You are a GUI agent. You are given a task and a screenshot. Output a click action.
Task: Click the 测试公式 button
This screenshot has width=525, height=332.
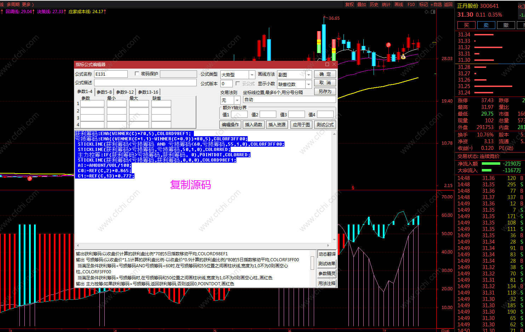(x=325, y=124)
